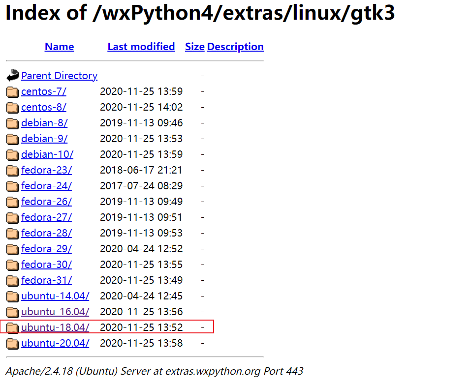
Task: Click the folder icon beside fedora-28/
Action: [13, 233]
